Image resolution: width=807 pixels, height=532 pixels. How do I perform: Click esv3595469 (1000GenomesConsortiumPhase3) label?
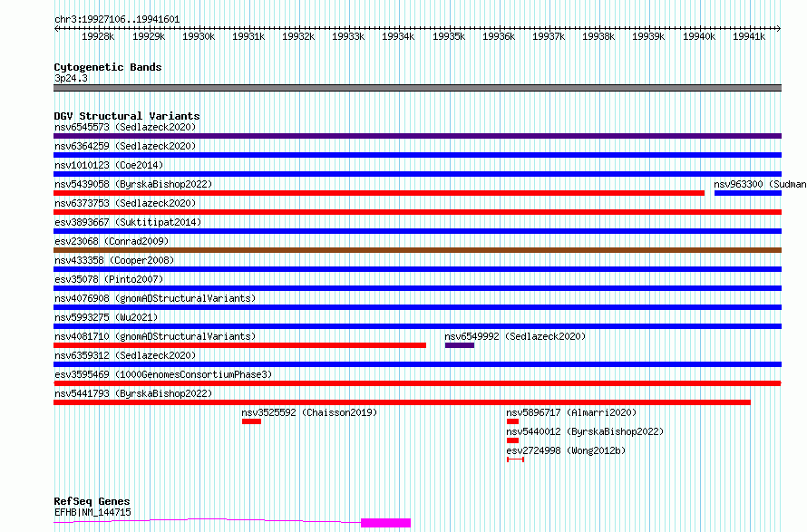(x=163, y=374)
